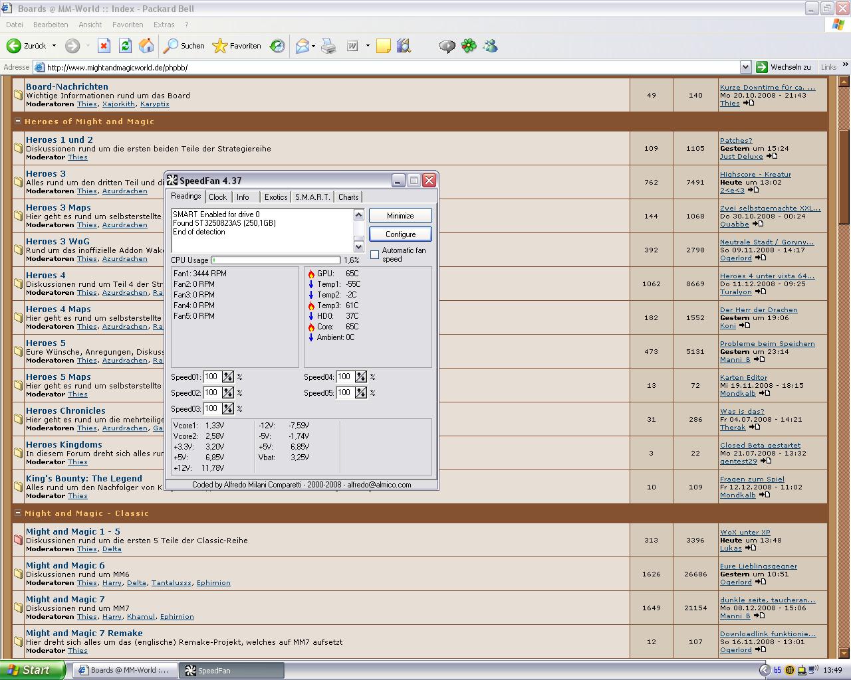This screenshot has height=680, width=851.
Task: Open the Mail icon in toolbar
Action: coord(303,46)
